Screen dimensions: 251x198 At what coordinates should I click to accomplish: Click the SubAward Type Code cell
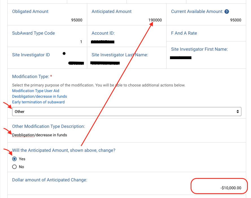pos(33,33)
